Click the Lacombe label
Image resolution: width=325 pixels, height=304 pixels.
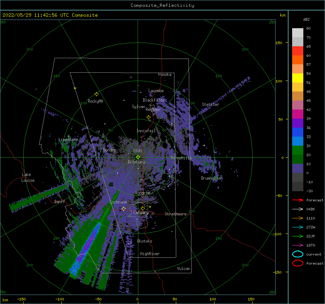pyautogui.click(x=156, y=91)
